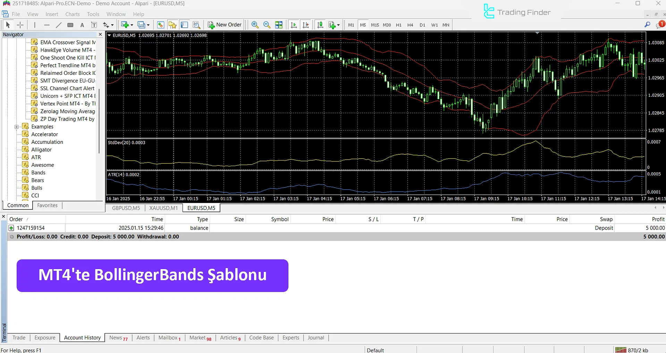This screenshot has width=666, height=353.
Task: Select the arrow cursor tool
Action: click(8, 25)
